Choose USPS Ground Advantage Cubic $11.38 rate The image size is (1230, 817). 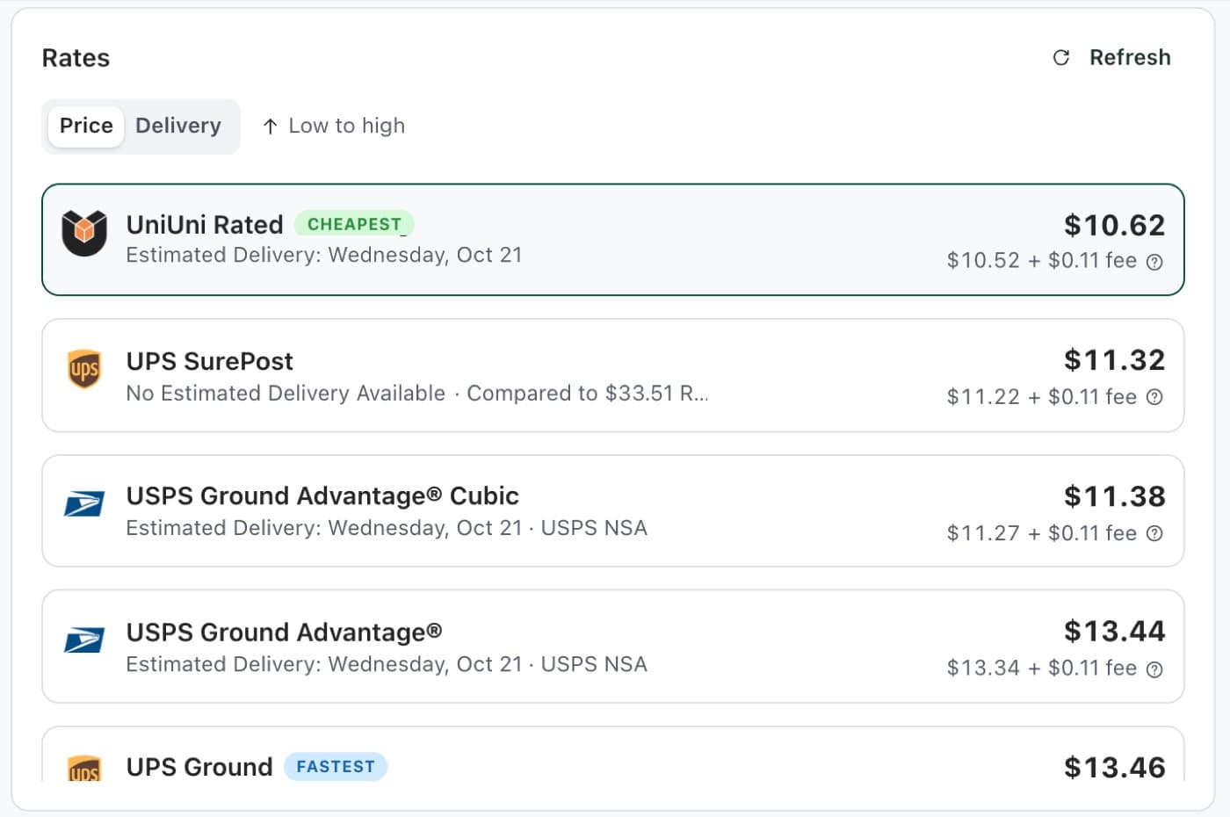click(613, 511)
